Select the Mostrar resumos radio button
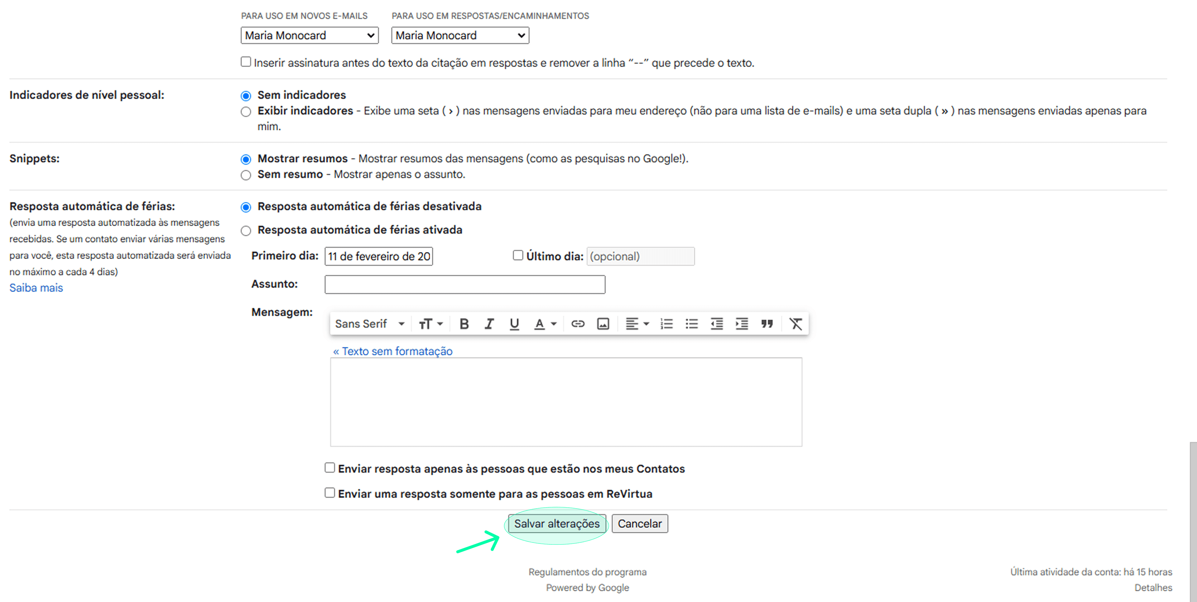Viewport: 1197px width, 602px height. point(246,159)
